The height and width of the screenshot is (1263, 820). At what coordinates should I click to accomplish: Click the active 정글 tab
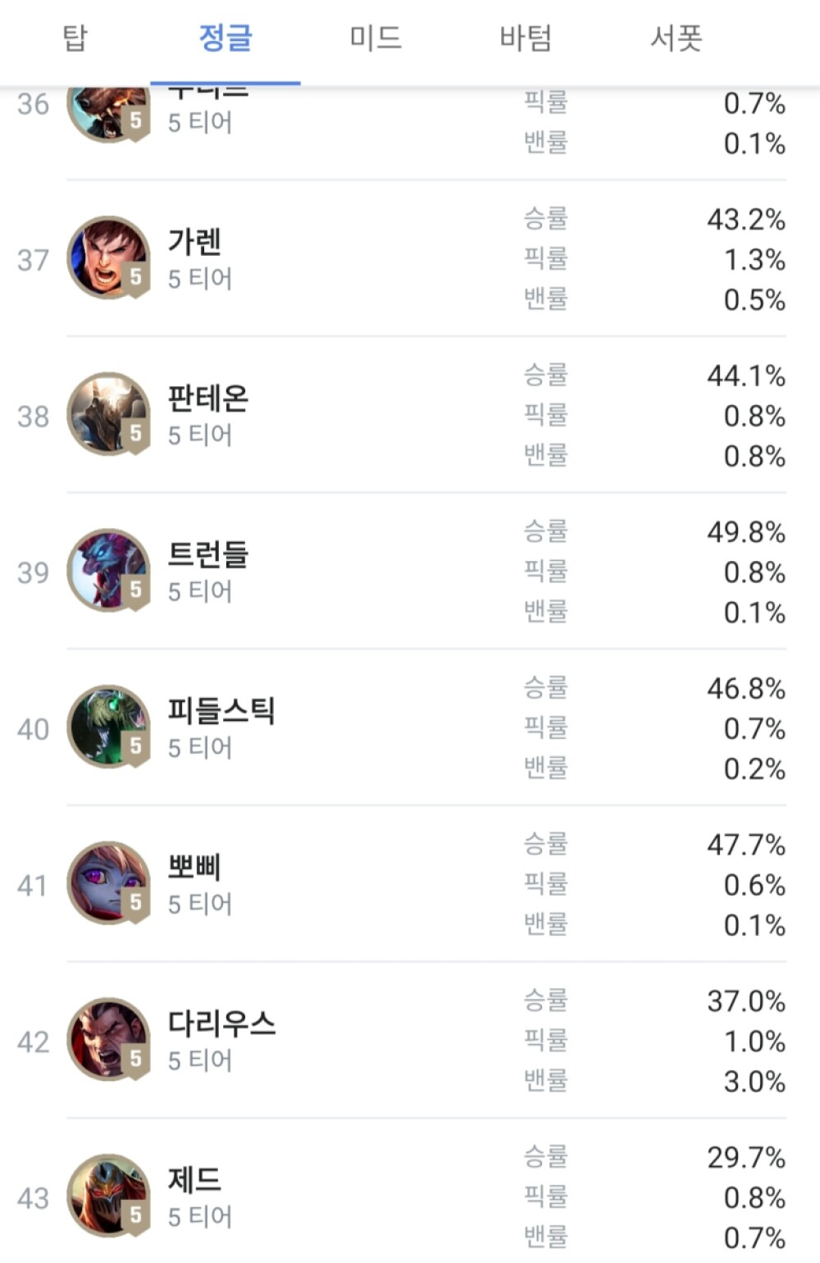225,39
